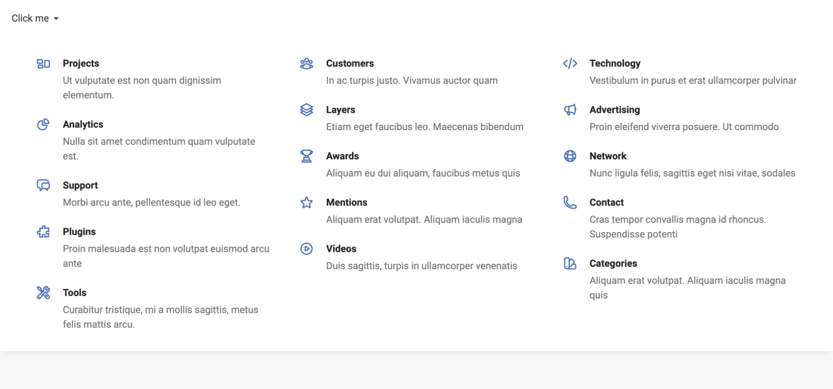Click the Customers people icon
This screenshot has height=389, width=833.
click(307, 64)
